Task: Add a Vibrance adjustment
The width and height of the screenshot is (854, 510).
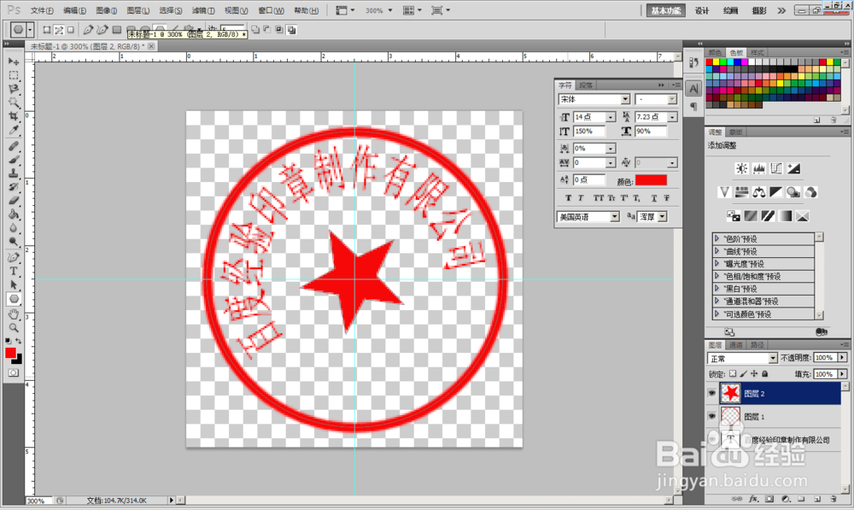Action: [x=724, y=192]
